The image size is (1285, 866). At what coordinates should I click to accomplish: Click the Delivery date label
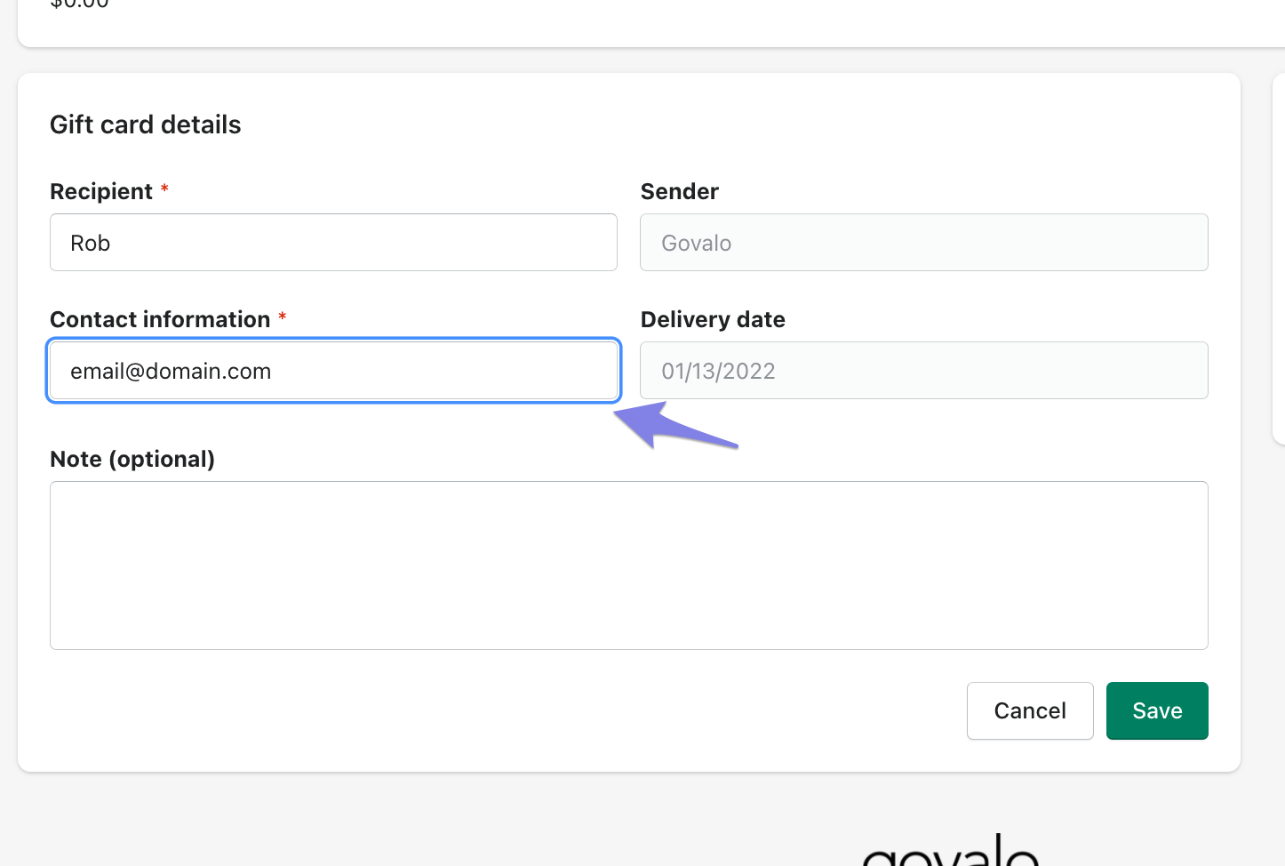coord(713,320)
